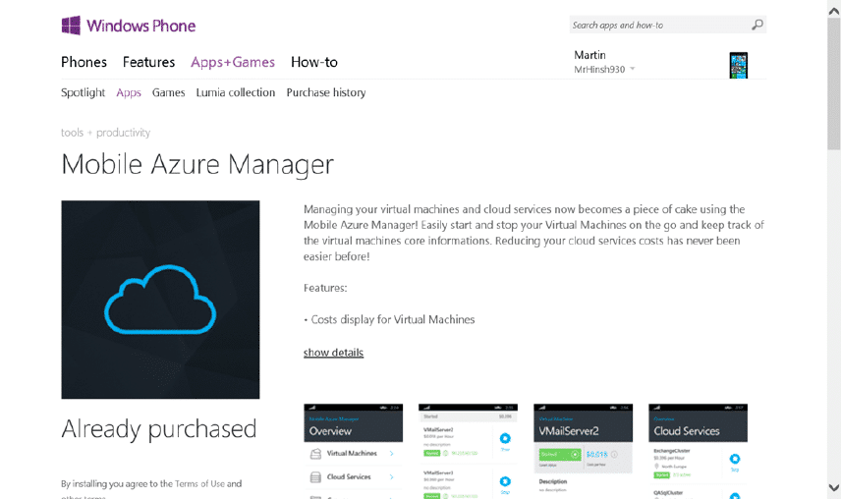The width and height of the screenshot is (841, 499).
Task: Switch to the Apps tab
Action: [129, 92]
